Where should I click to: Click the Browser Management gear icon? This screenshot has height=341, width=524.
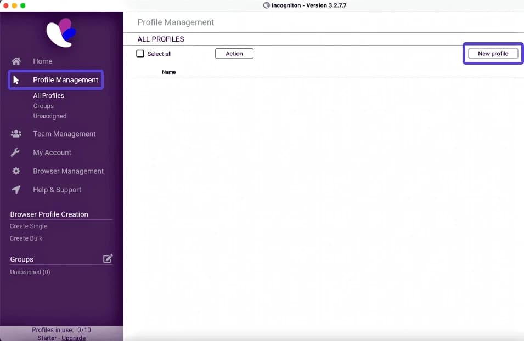point(16,171)
